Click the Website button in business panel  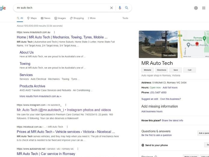click(x=148, y=70)
